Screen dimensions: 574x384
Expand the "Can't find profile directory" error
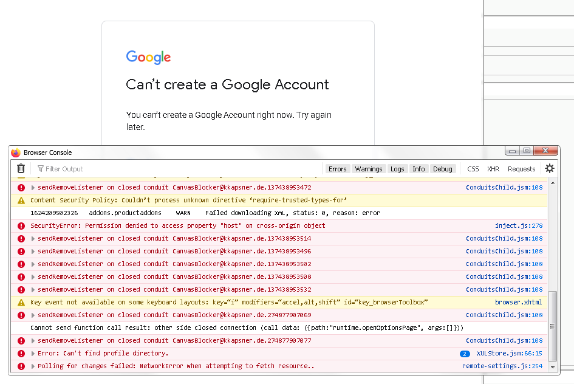tap(33, 354)
